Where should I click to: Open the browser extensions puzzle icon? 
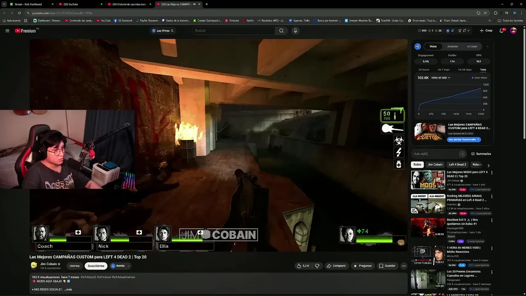(496, 13)
